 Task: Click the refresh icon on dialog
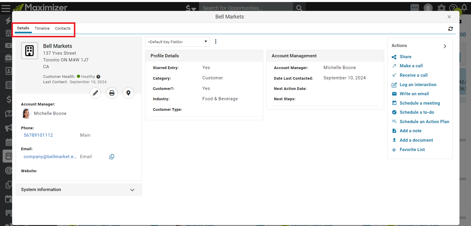tap(450, 29)
